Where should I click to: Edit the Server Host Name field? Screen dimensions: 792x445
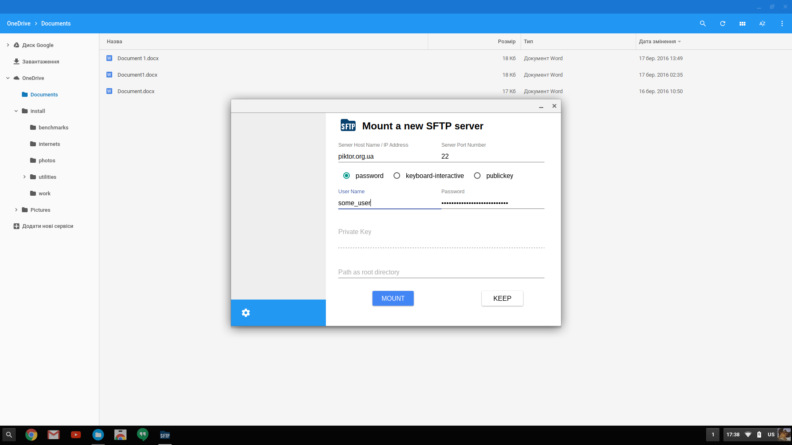[x=390, y=157]
